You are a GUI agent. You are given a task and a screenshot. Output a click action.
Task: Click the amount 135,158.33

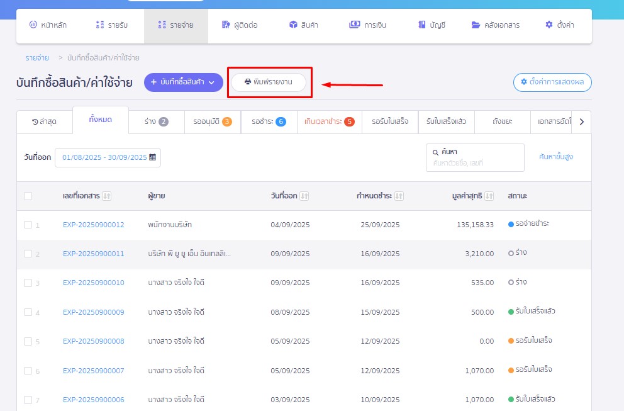coord(475,225)
